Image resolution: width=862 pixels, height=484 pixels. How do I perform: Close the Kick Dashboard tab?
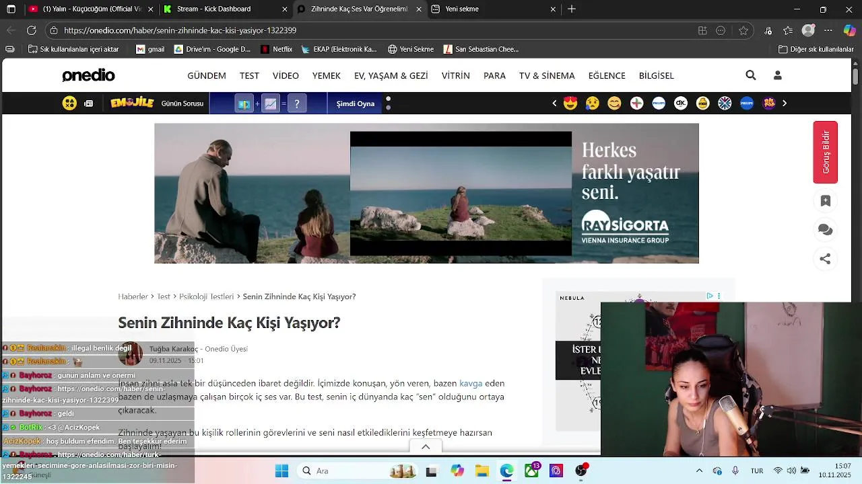point(285,9)
